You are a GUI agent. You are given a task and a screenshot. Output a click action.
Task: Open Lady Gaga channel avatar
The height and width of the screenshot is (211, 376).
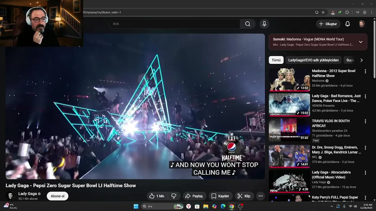(11, 196)
